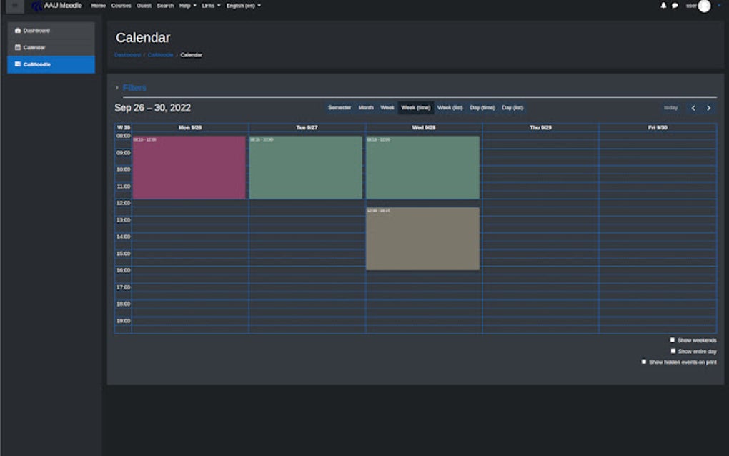Click the AAU Moodle logo
Image resolution: width=729 pixels, height=456 pixels.
coord(56,6)
